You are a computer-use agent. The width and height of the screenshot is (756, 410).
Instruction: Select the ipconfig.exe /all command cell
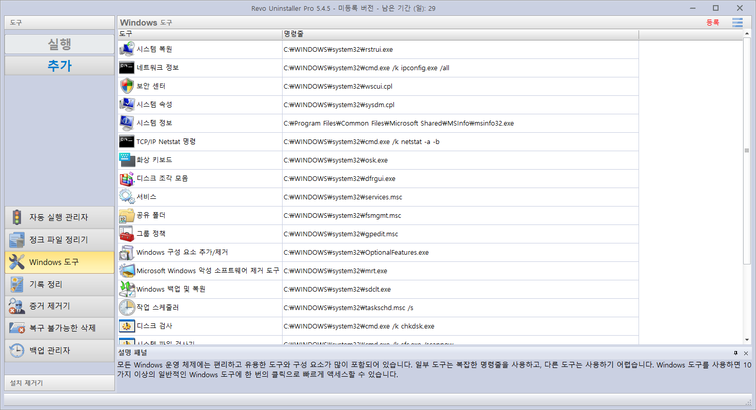tap(461, 68)
